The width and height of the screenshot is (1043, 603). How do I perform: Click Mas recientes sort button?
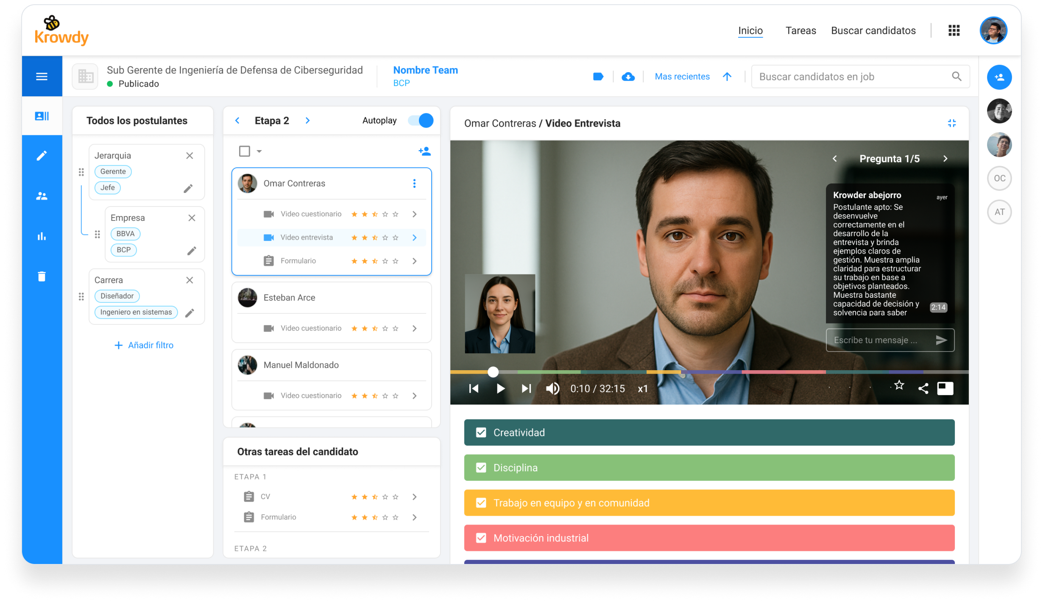[682, 77]
